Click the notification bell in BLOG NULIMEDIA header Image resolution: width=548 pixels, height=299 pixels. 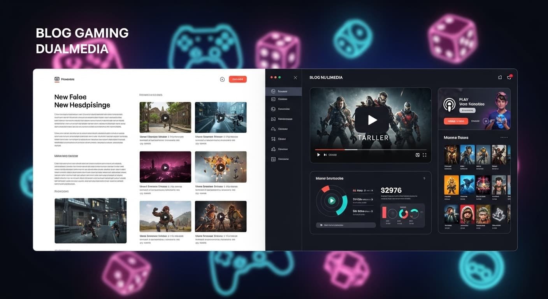pos(500,77)
